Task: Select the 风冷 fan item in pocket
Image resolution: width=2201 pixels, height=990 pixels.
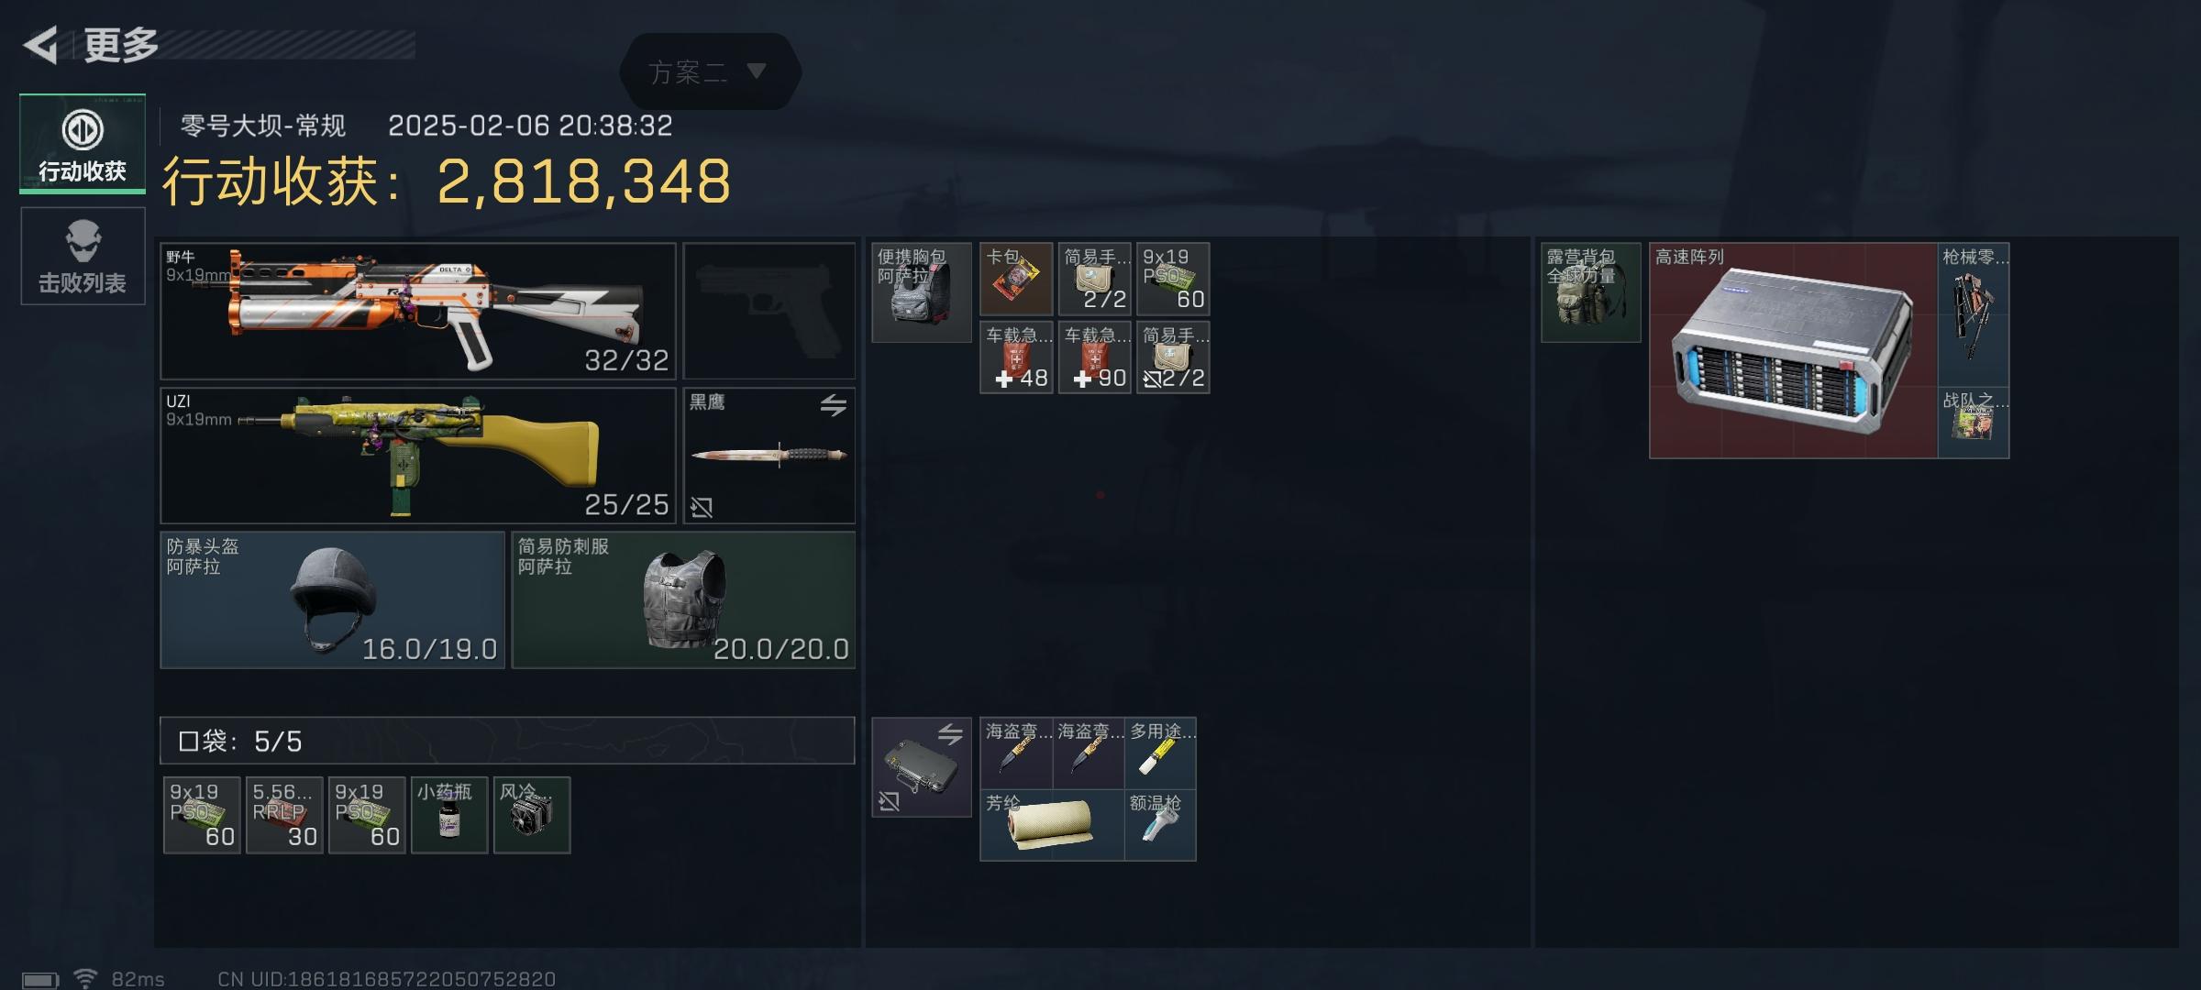Action: click(x=532, y=816)
